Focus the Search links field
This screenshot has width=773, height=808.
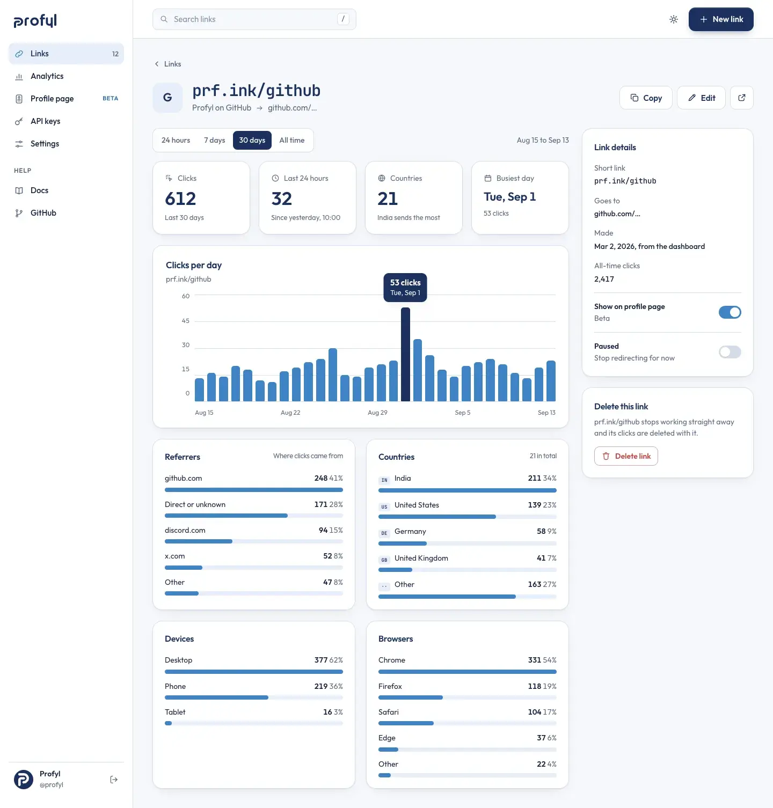[x=254, y=19]
